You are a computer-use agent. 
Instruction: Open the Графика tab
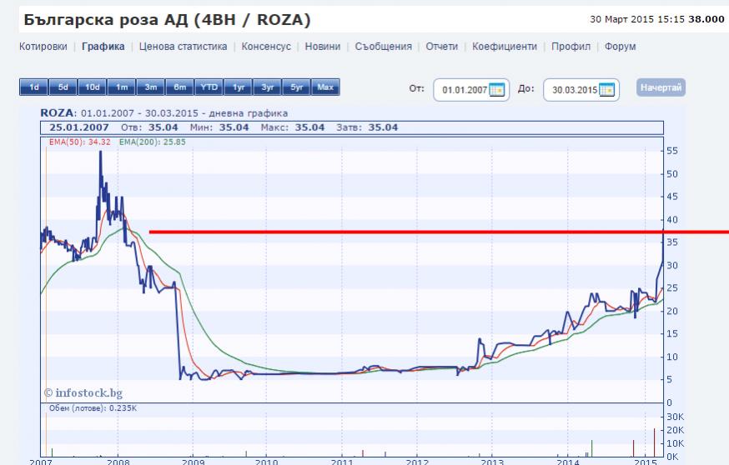(103, 47)
